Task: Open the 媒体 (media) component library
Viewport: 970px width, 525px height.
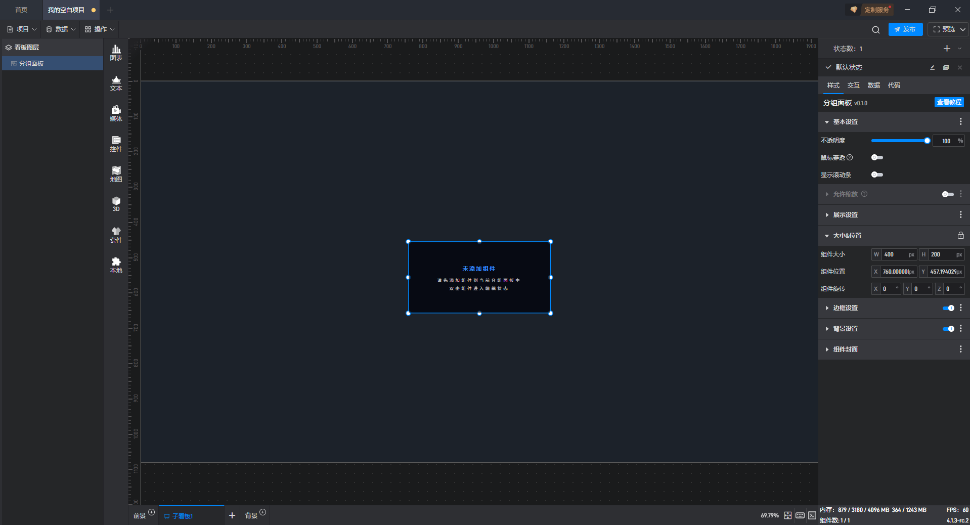Action: click(x=116, y=113)
